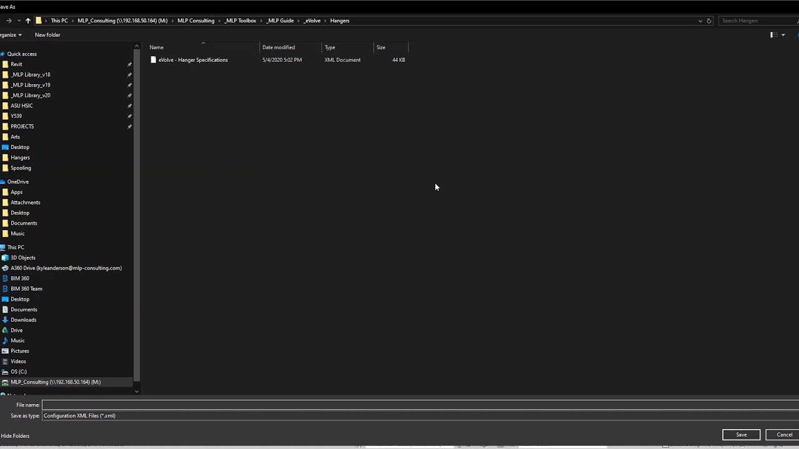Viewport: 799px width, 449px height.
Task: Select the _MLP Library_v20 folder
Action: (30, 95)
